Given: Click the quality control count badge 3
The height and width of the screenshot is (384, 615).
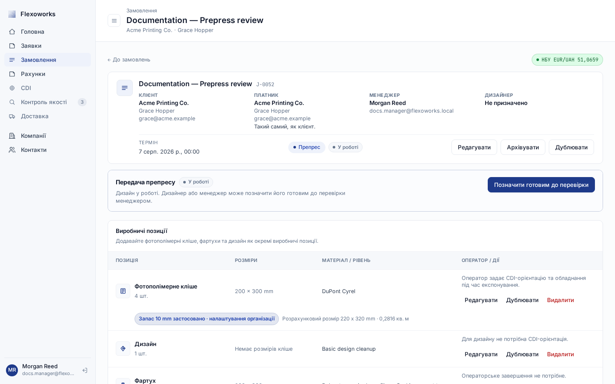Looking at the screenshot, I should [82, 102].
